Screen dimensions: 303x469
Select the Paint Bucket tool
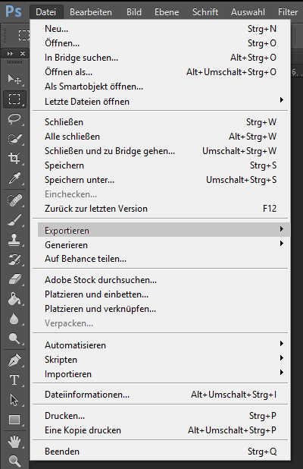[x=14, y=299]
